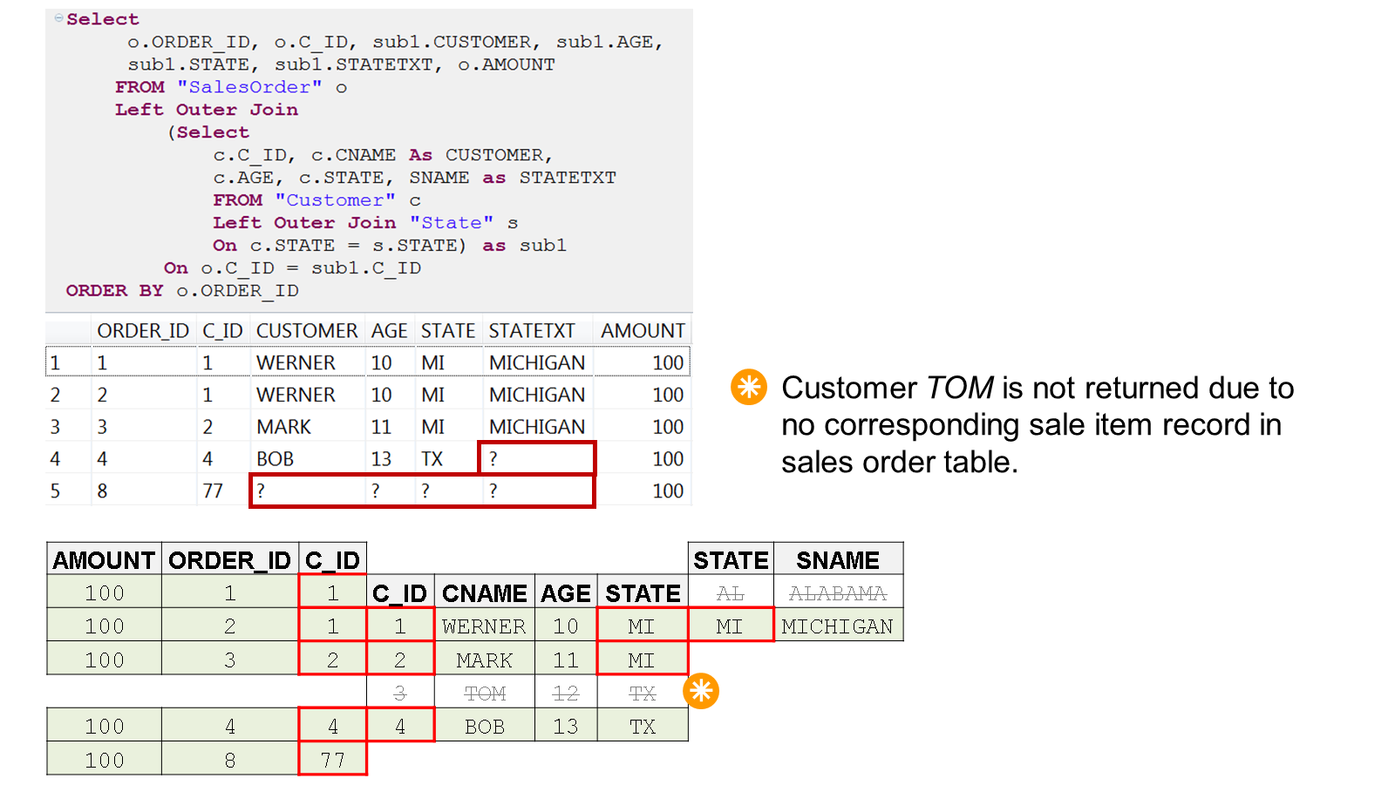This screenshot has height=785, width=1395.
Task: Click the CNAME header in the customer table
Action: coord(484,593)
